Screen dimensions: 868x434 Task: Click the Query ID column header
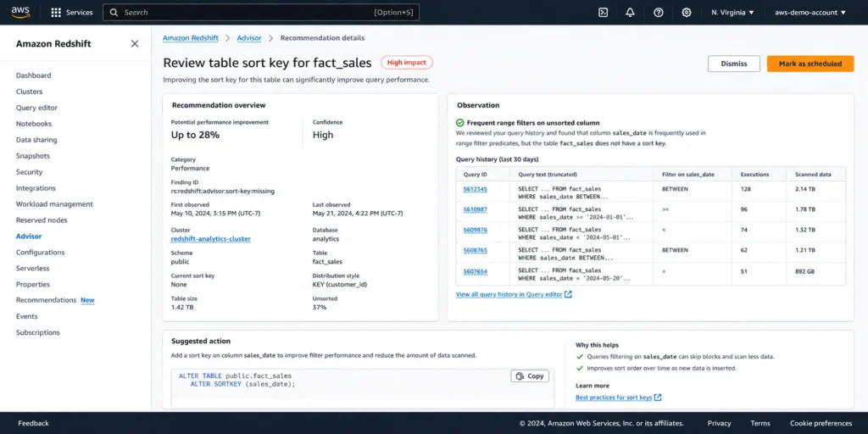[475, 175]
